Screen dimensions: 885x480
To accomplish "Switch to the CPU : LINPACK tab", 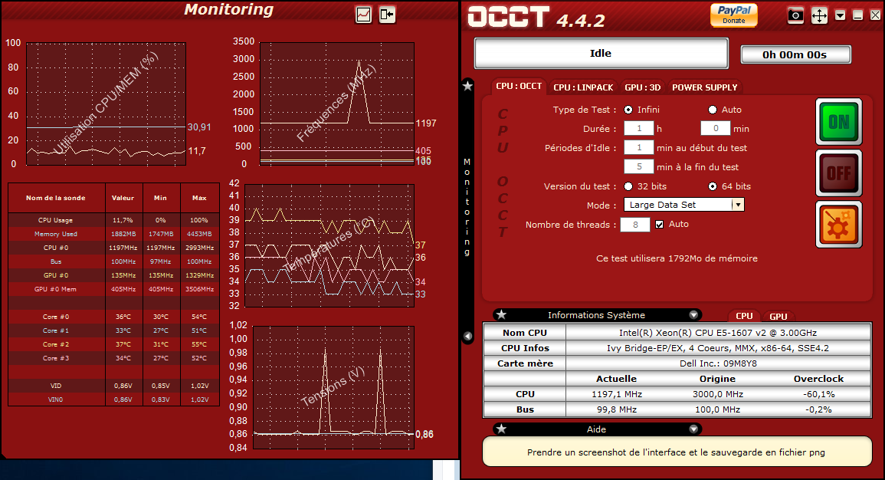I will [x=583, y=87].
